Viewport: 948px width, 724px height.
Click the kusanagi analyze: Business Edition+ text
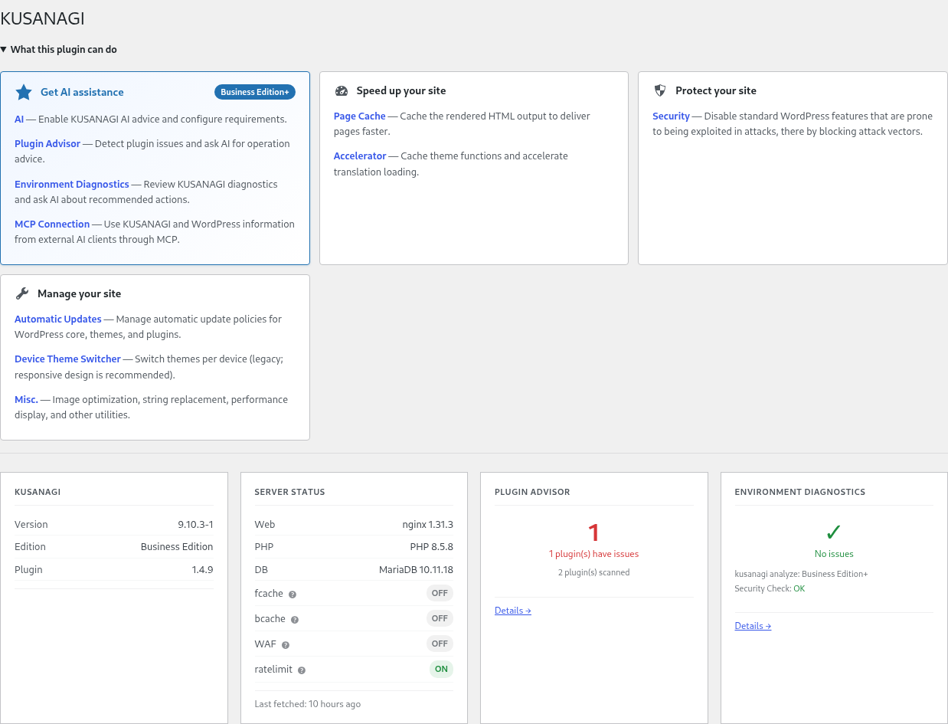801,574
